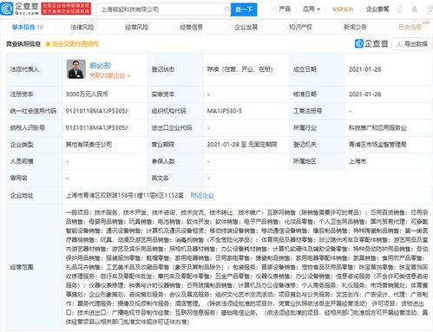Select the taxpayer ID value in 纳税人识别号 row
This screenshot has height=332, width=433.
pos(96,127)
